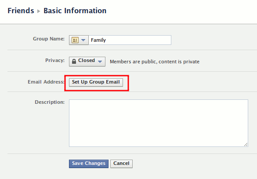Click the Description label

[50, 102]
